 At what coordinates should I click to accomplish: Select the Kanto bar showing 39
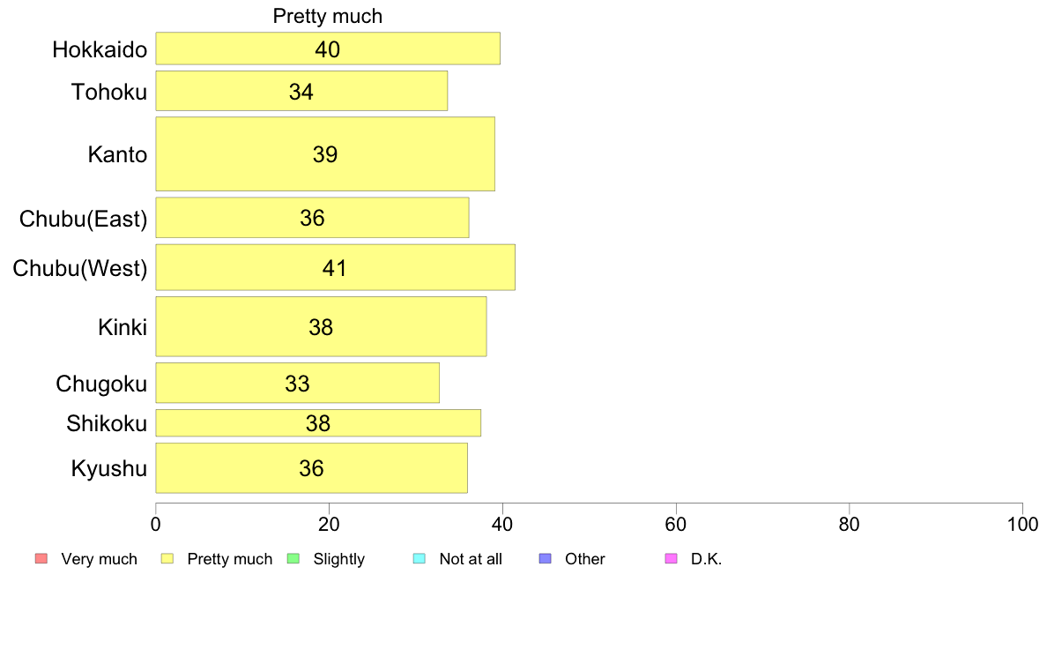325,153
